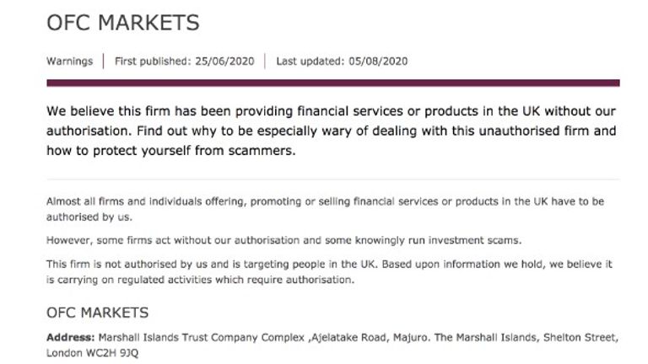Click the Last updated date 05/08/2020
This screenshot has width=648, height=364.
coord(342,61)
